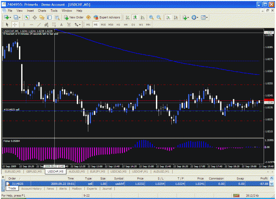Viewport: 276px width, 199px height.
Task: Open the Indicators list dropdown
Action: [185, 17]
